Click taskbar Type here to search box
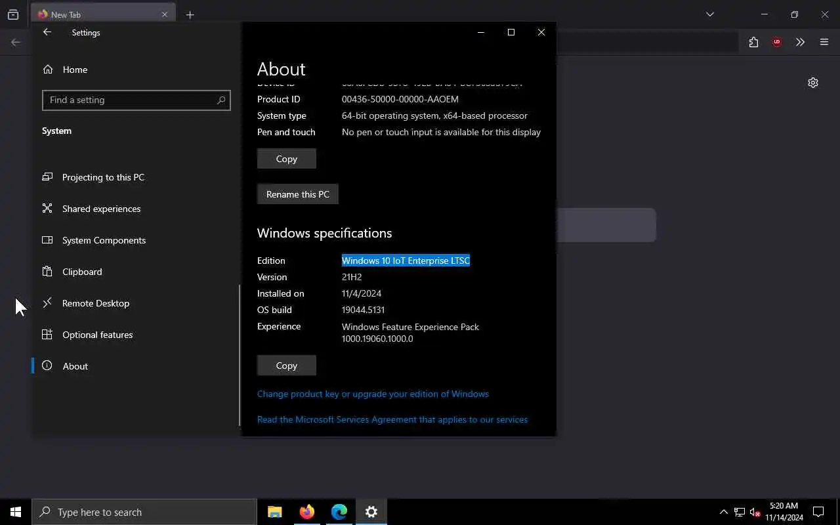 pos(144,512)
